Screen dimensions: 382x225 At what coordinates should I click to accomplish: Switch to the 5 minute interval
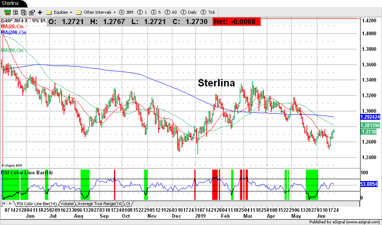[x=156, y=12]
